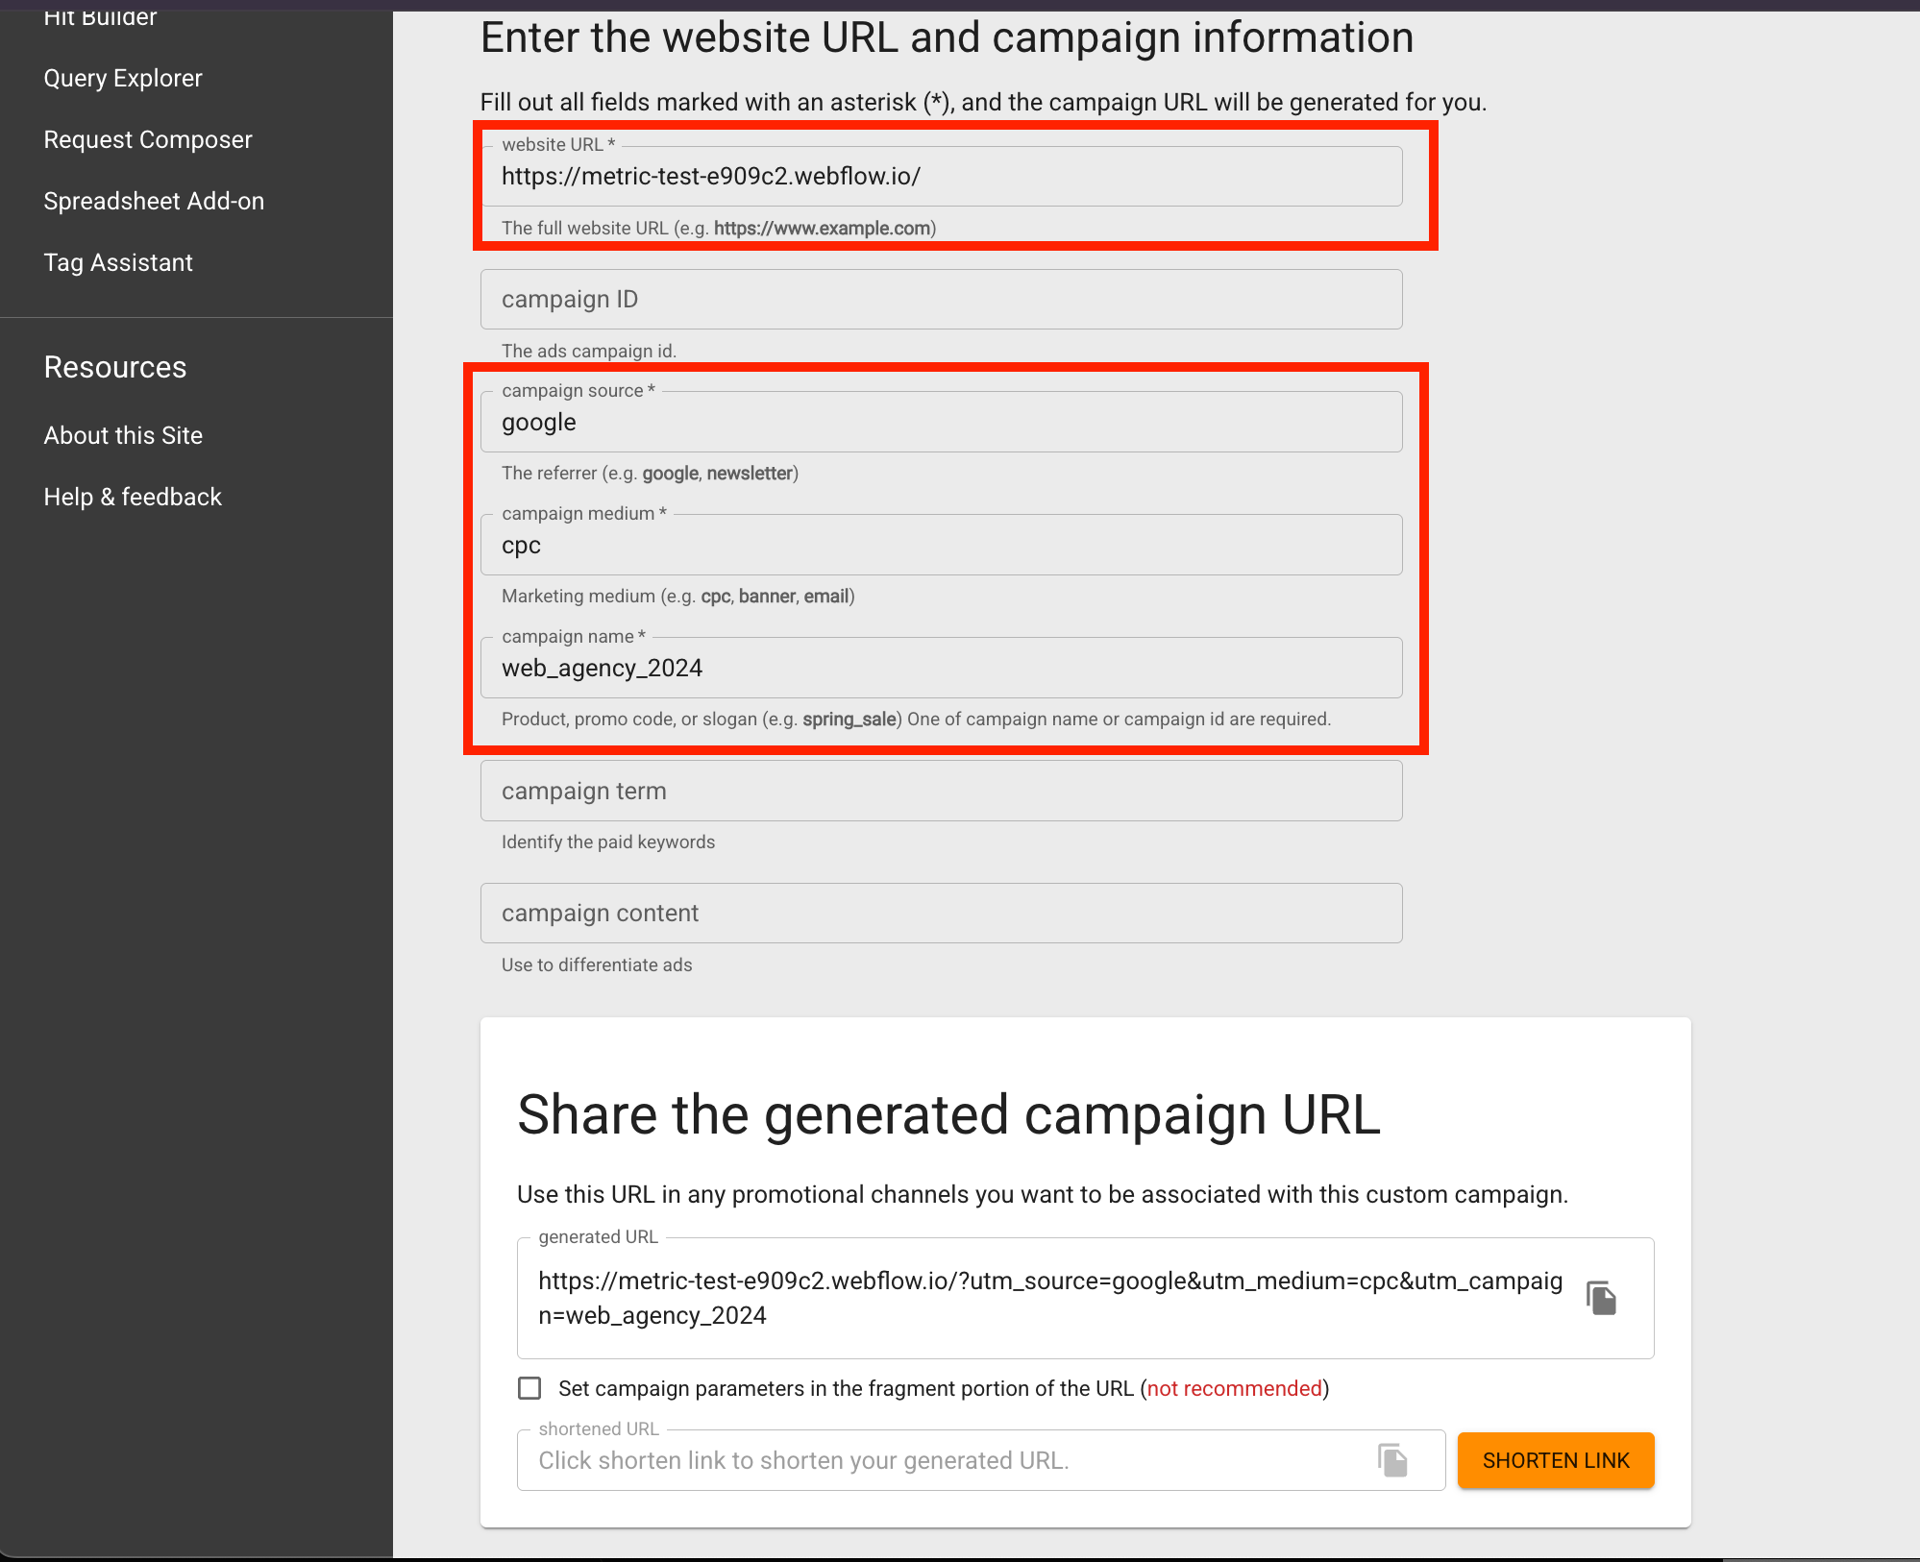Screen dimensions: 1920x1562
Task: Click the campaign content field
Action: click(941, 913)
